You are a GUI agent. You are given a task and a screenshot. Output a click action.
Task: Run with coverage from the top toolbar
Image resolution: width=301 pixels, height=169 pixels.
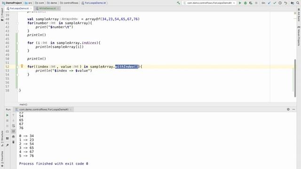click(x=251, y=3)
